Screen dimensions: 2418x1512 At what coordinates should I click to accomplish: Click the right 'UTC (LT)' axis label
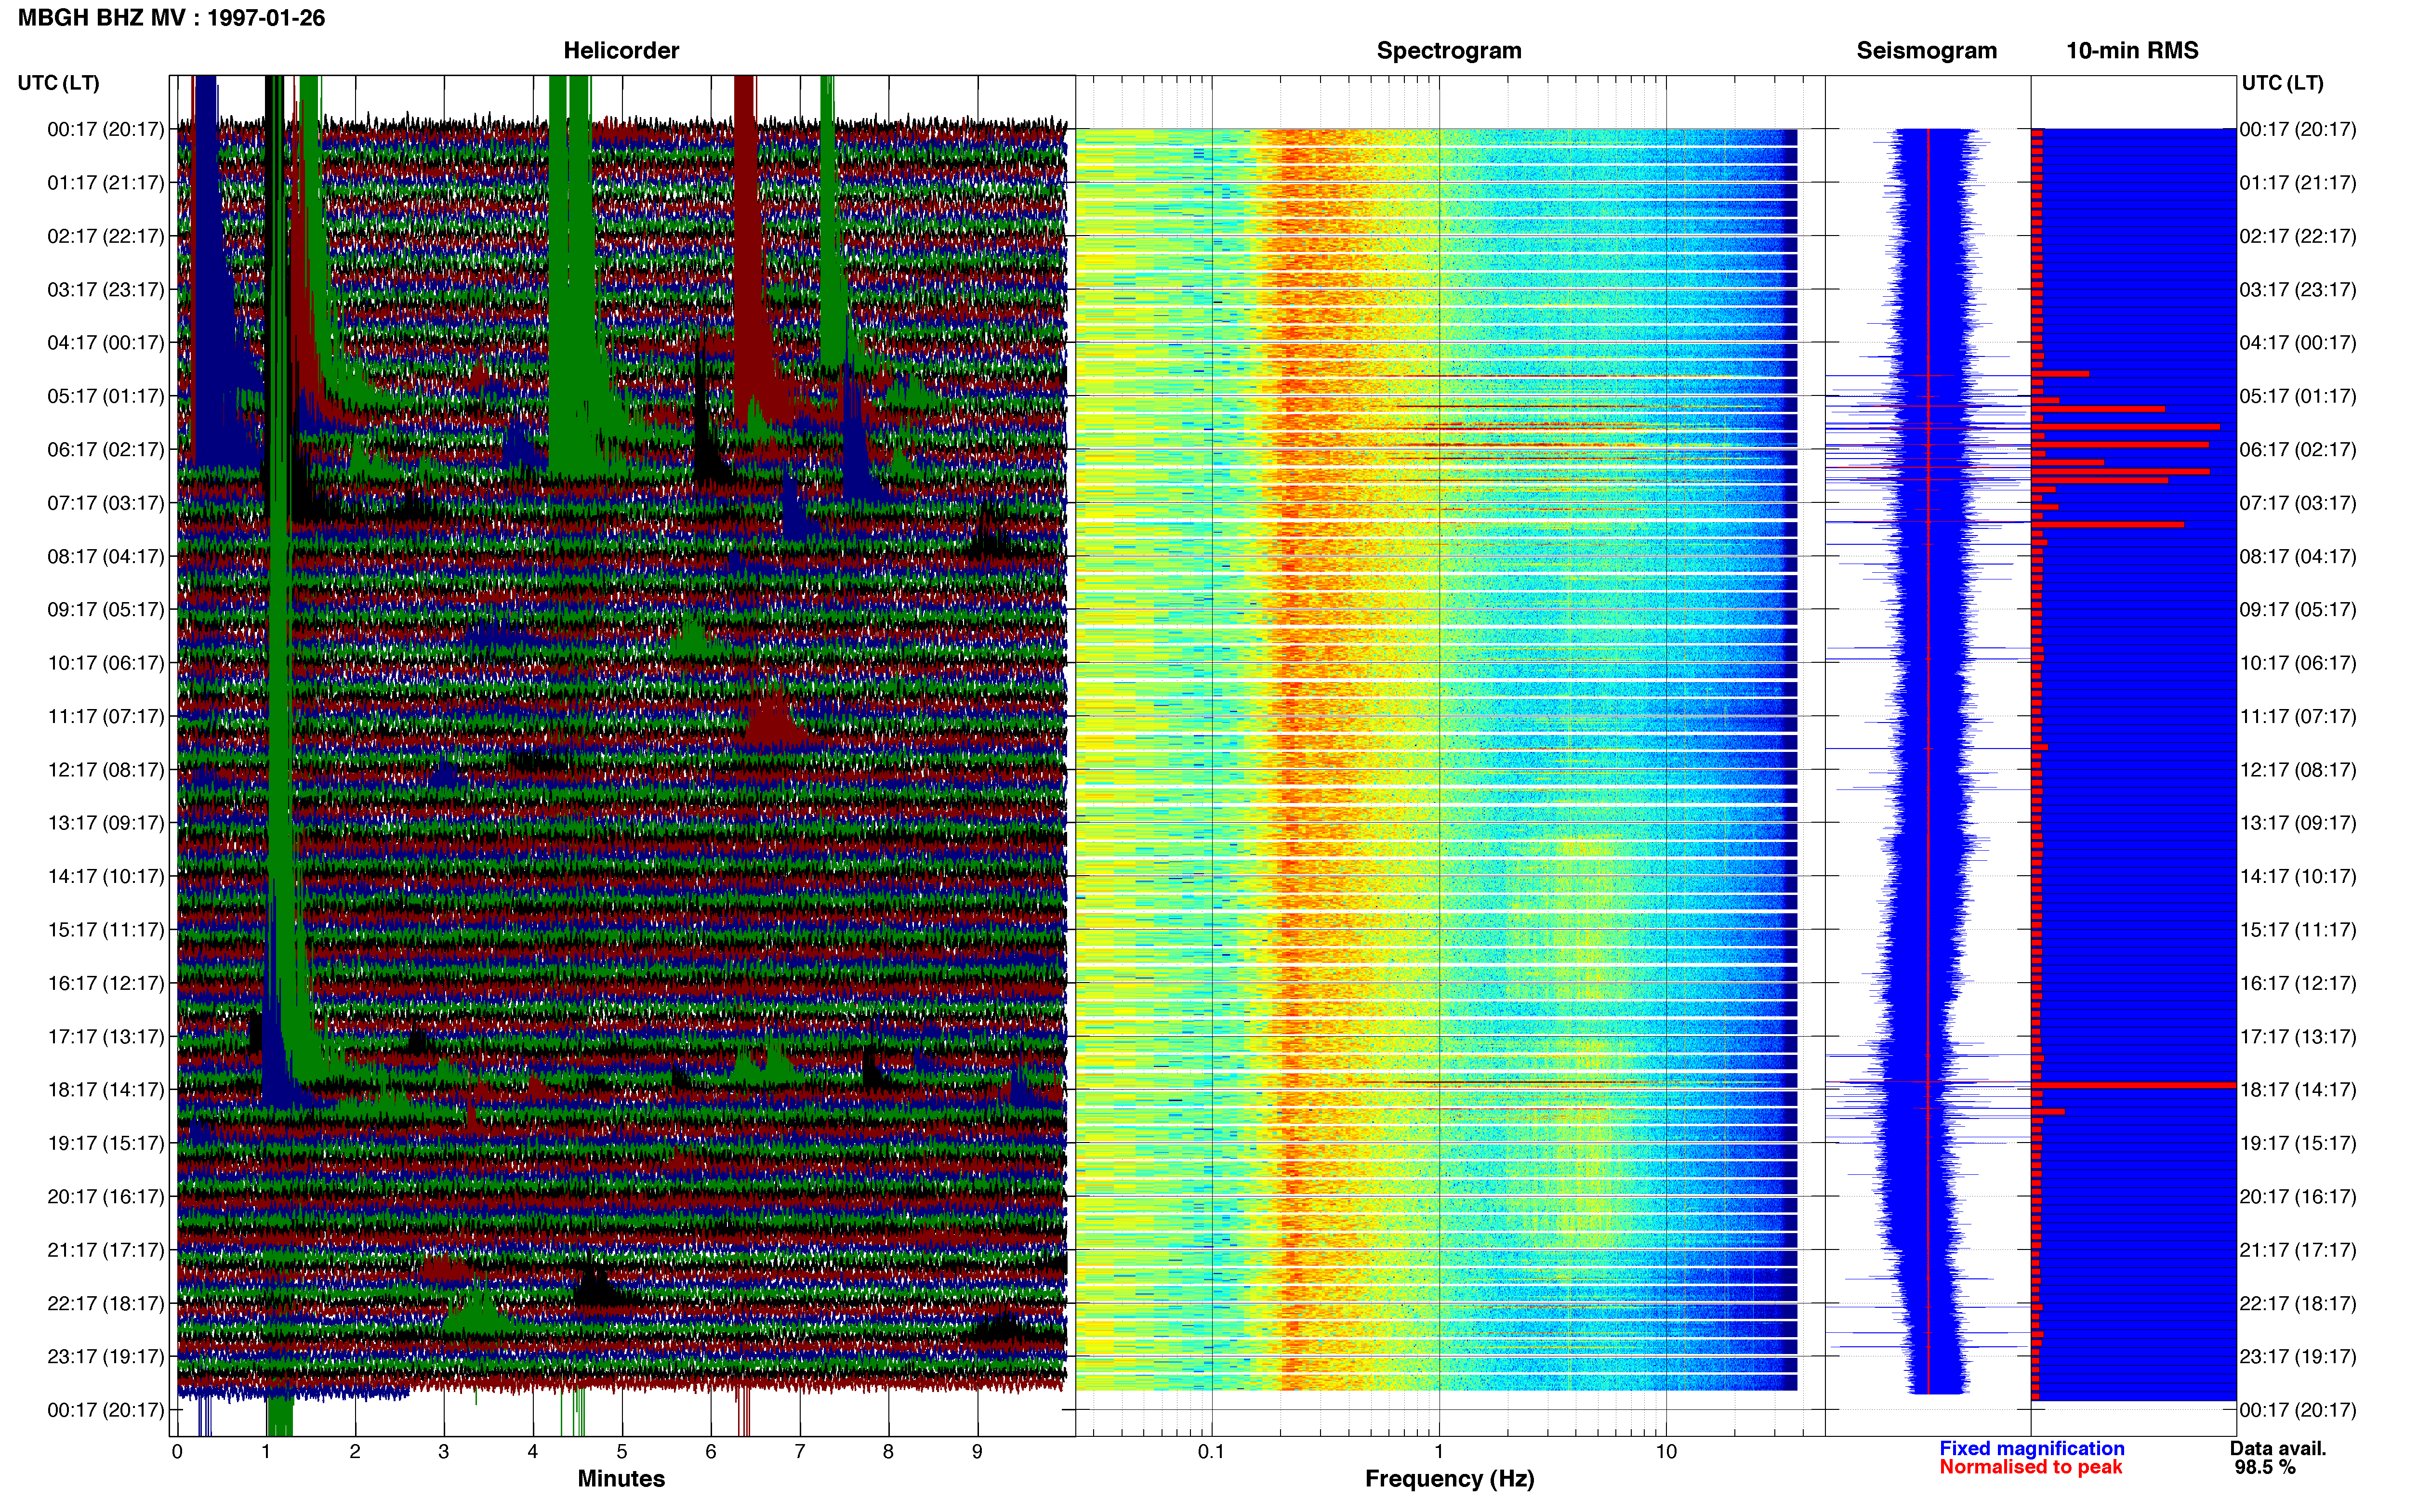coord(2282,83)
